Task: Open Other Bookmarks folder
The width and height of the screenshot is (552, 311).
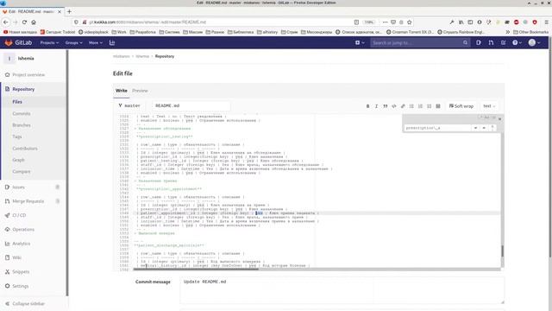Action: coord(530,32)
